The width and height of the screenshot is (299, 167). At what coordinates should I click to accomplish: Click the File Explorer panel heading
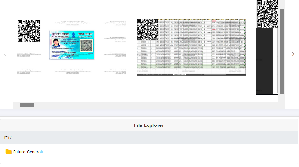(x=149, y=125)
